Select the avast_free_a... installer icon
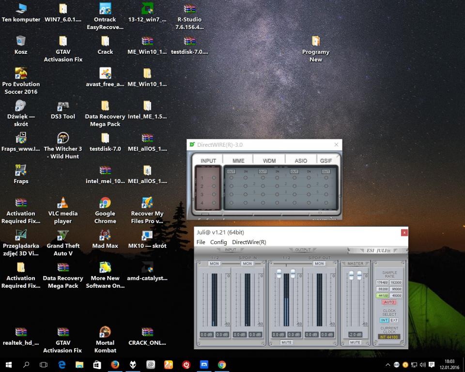The height and width of the screenshot is (372, 465). click(105, 77)
